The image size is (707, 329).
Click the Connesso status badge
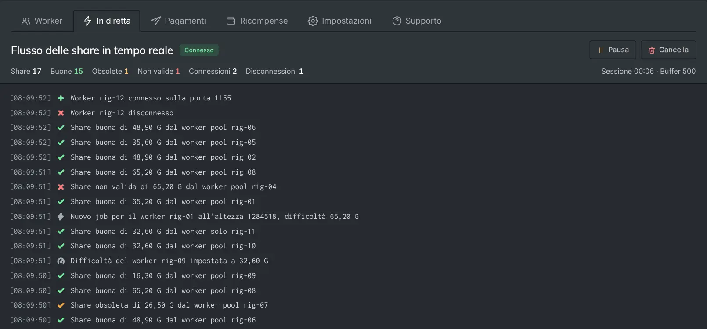pyautogui.click(x=199, y=50)
